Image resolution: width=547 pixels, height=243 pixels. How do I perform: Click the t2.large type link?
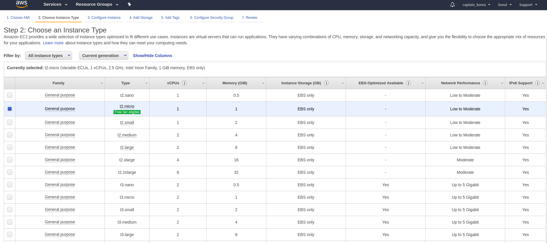tap(127, 147)
